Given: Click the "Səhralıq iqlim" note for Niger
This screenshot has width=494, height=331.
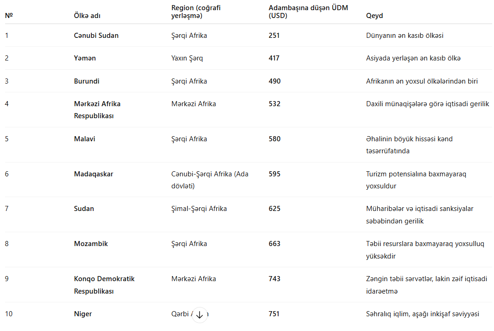Looking at the screenshot, I should pos(423,314).
